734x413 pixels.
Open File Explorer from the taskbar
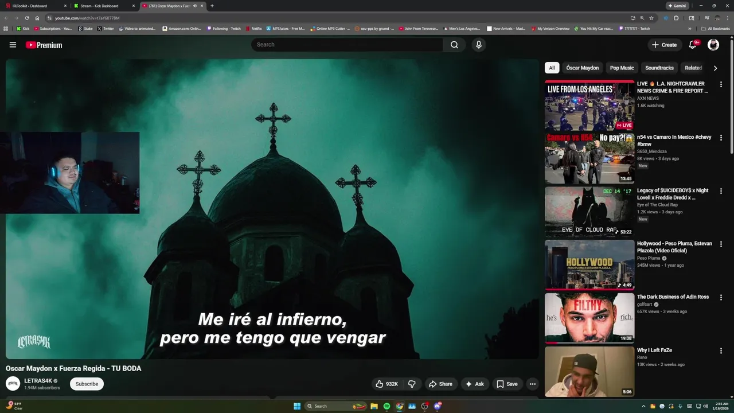pos(374,406)
